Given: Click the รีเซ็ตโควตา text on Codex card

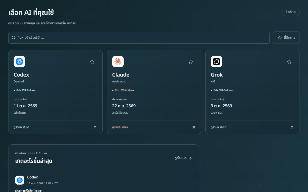Looking at the screenshot, I should 20,113.
